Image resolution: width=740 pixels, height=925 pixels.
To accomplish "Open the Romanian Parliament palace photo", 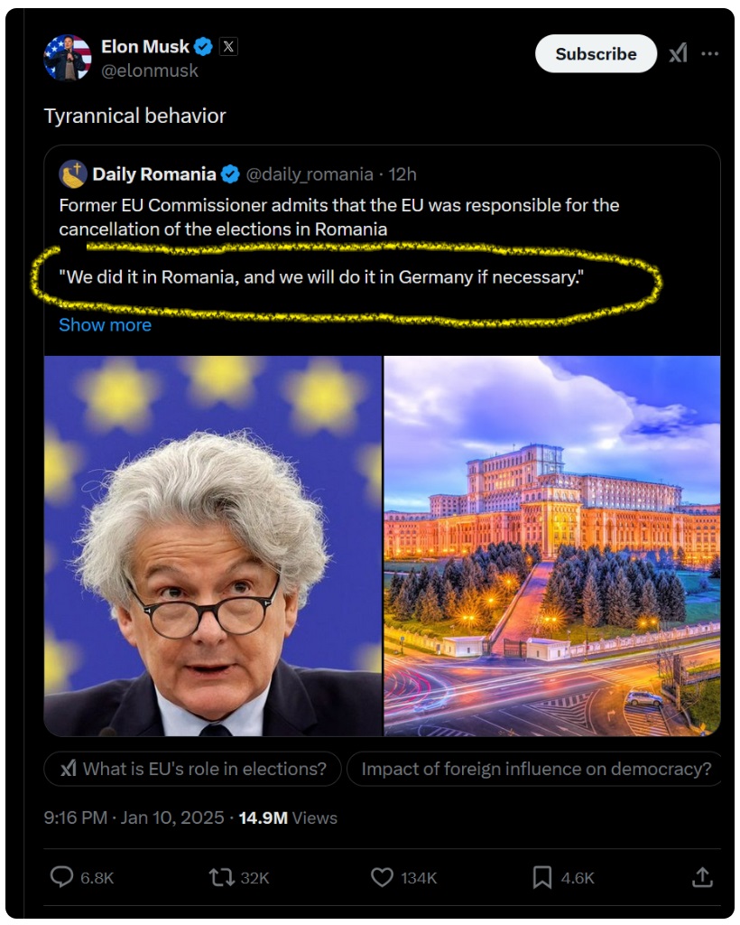I will 552,546.
